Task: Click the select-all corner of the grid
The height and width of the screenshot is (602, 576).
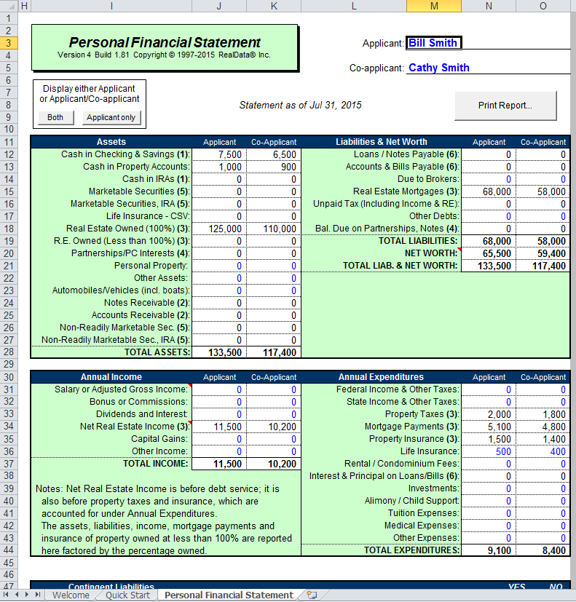Action: point(9,6)
